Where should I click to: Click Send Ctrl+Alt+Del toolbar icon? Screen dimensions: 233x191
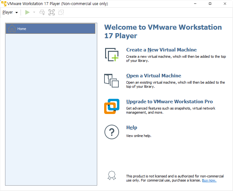[42, 12]
